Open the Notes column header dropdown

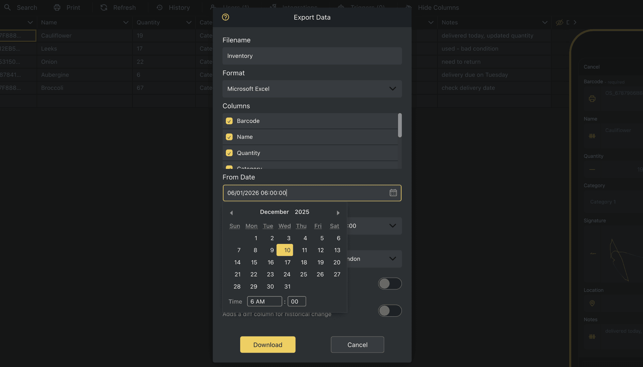(545, 22)
